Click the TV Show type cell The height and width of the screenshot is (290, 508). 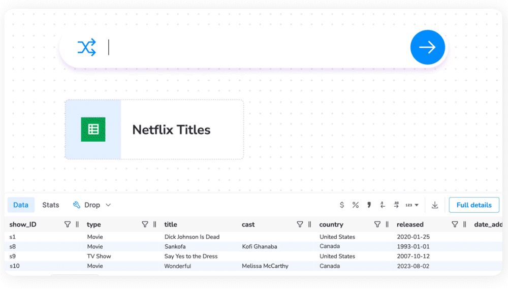[x=99, y=256]
